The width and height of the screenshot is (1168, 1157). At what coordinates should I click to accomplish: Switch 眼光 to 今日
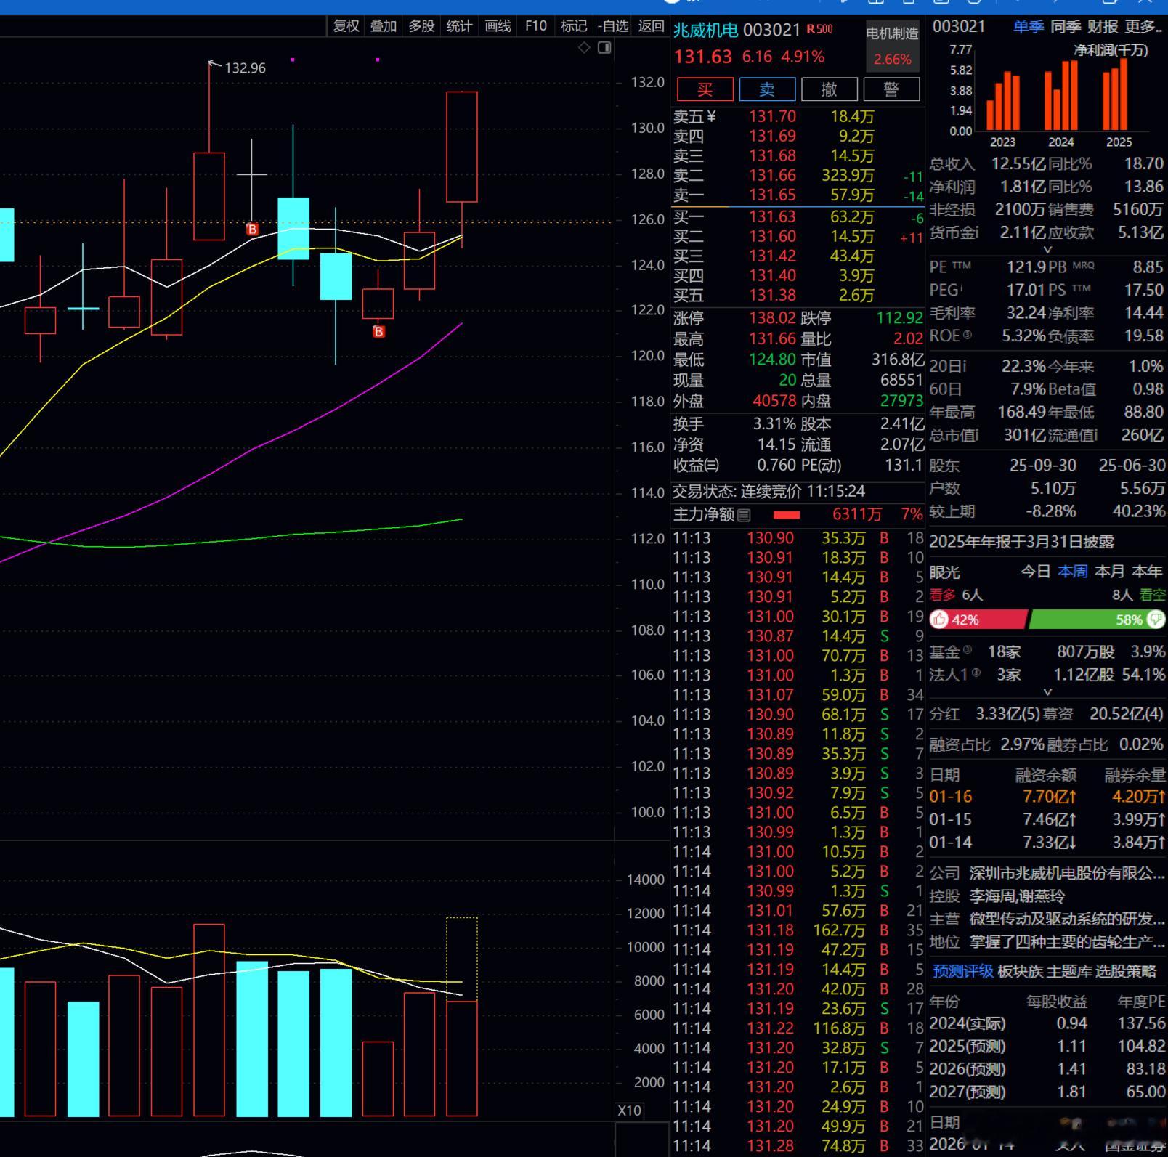click(1035, 572)
